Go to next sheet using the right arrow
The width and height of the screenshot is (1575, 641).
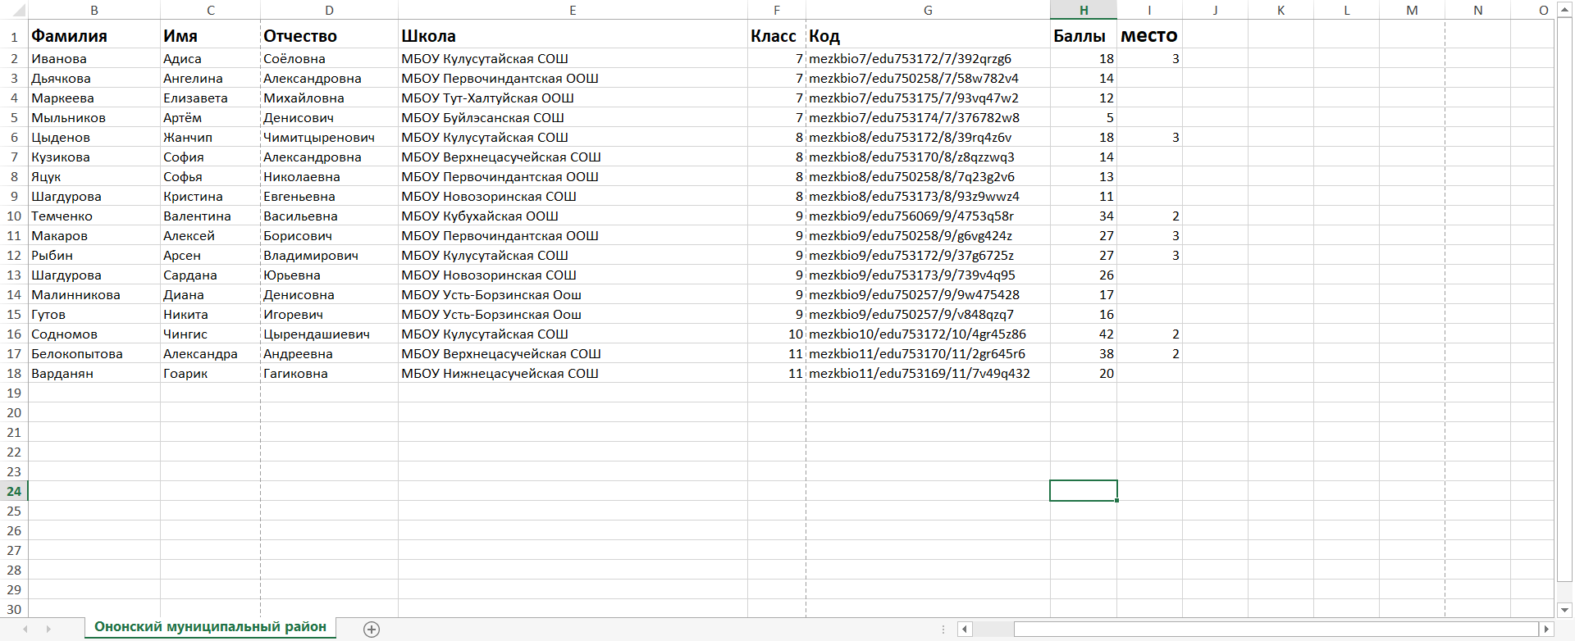click(48, 629)
